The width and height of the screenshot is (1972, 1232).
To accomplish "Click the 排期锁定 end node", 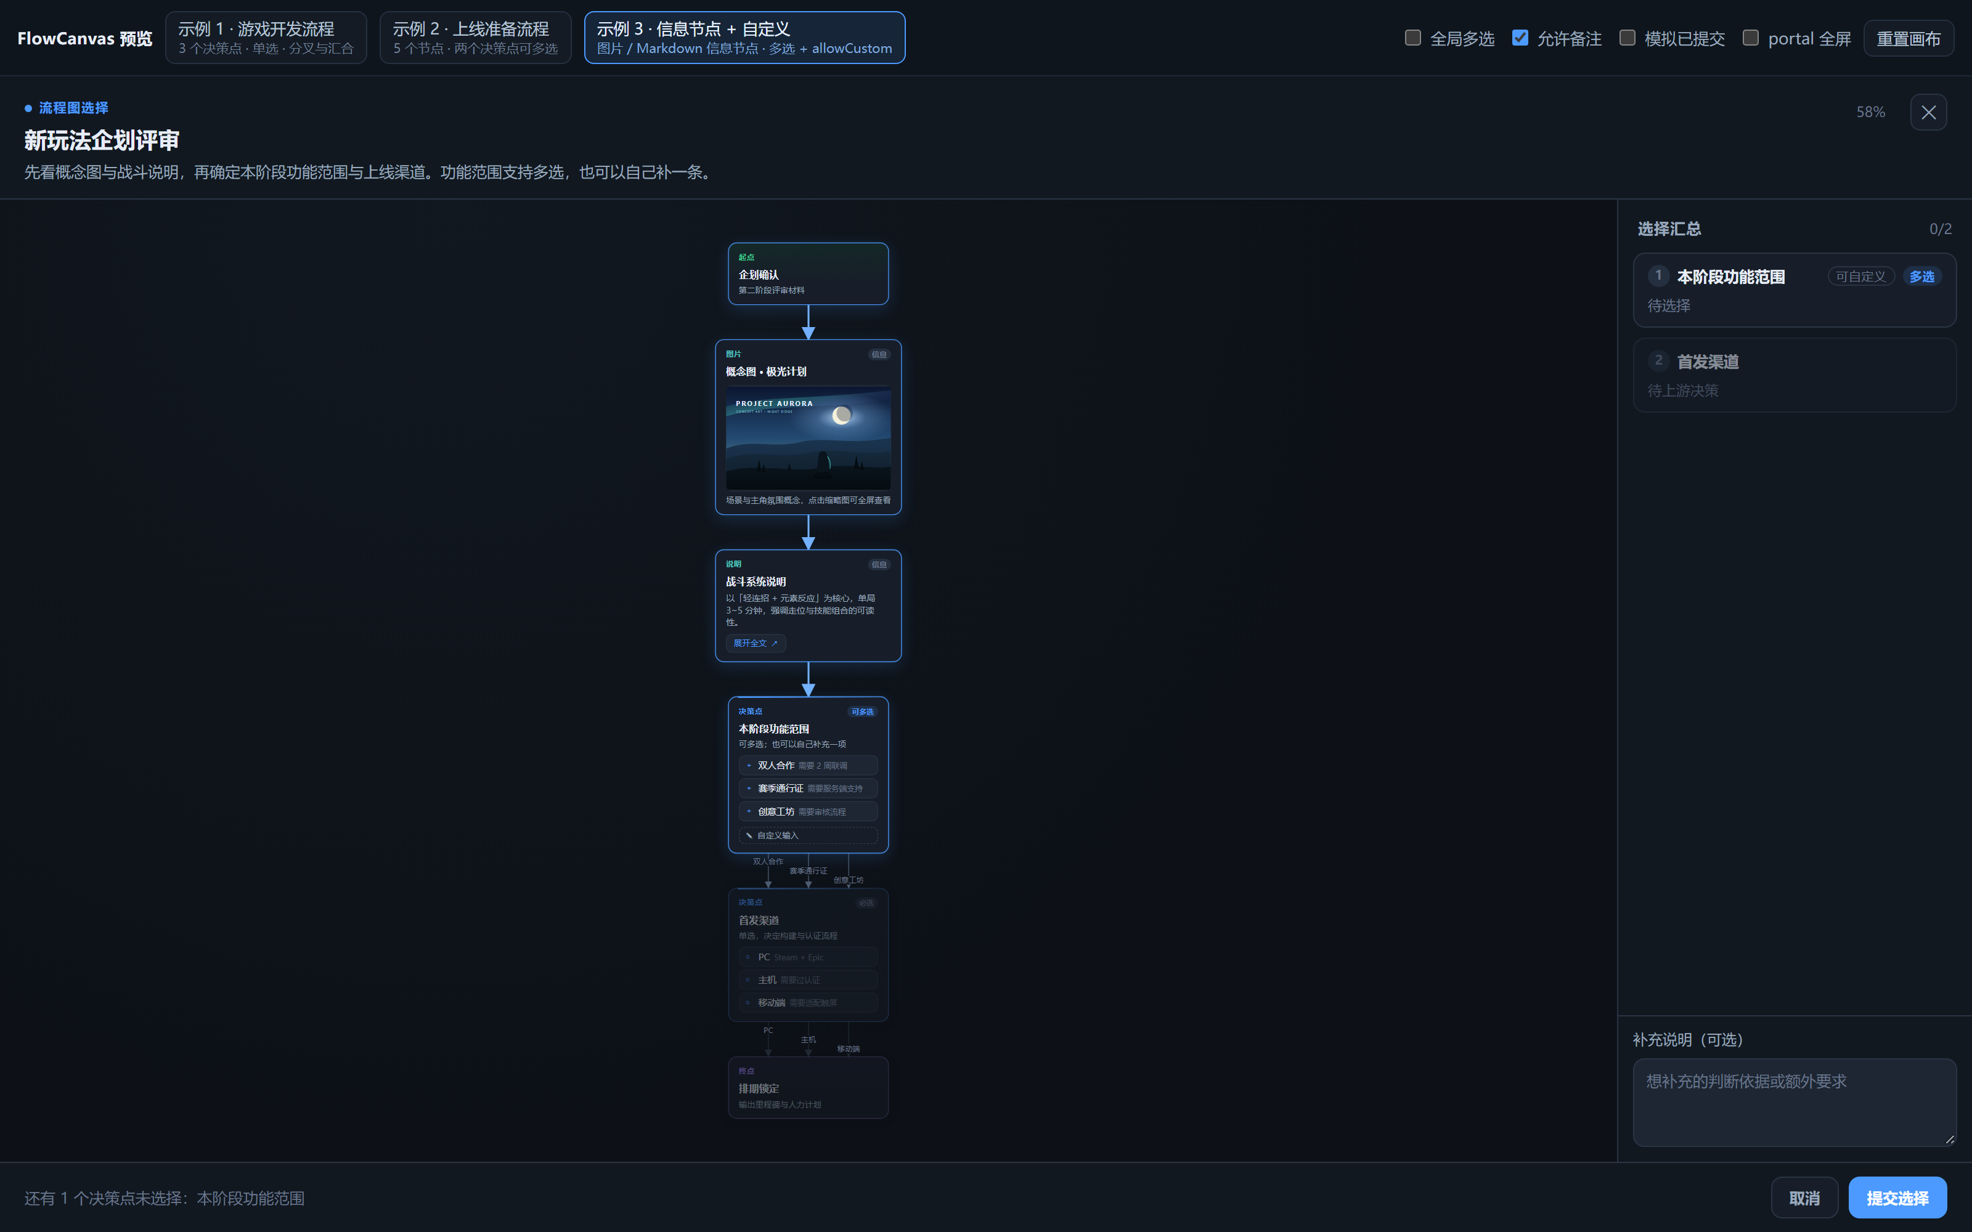I will click(x=807, y=1088).
